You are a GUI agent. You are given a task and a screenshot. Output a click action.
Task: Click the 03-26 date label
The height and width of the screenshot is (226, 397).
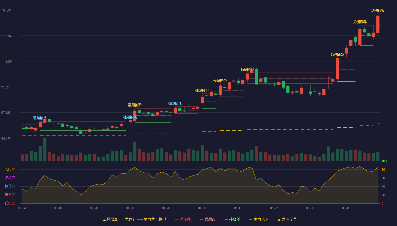coord(94,208)
